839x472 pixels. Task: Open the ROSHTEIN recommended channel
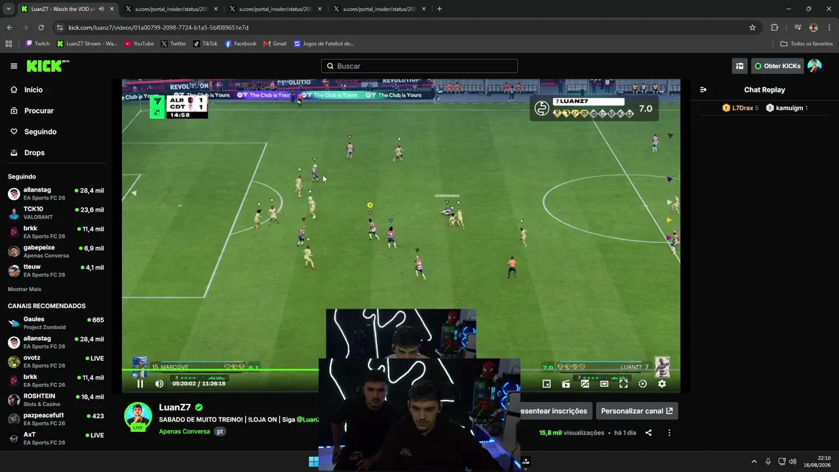click(55, 399)
